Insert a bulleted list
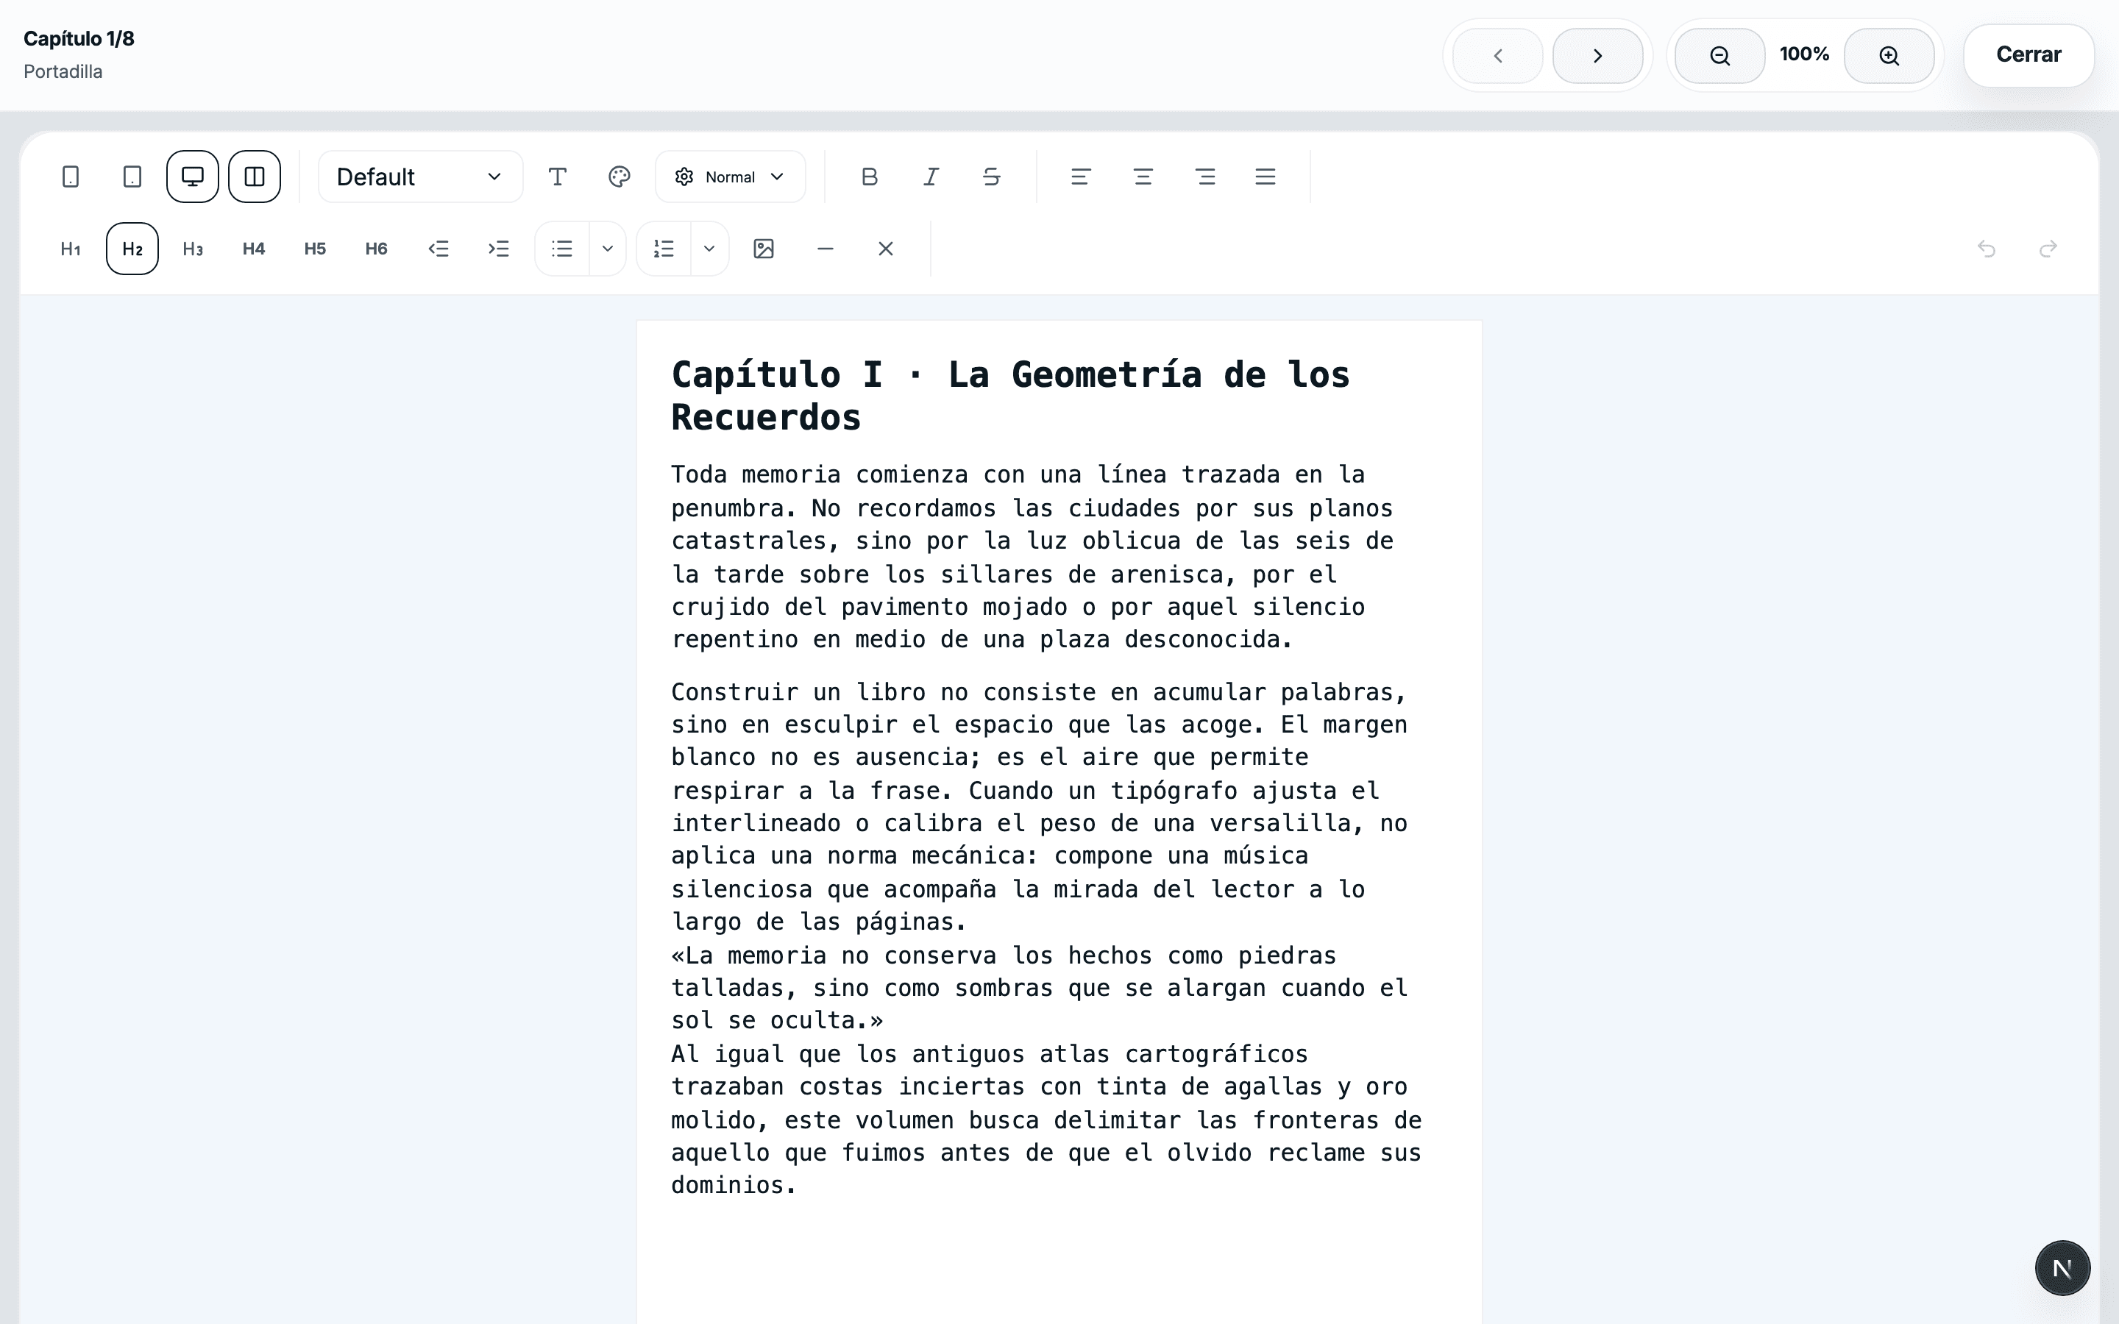Viewport: 2119px width, 1324px height. (x=562, y=249)
